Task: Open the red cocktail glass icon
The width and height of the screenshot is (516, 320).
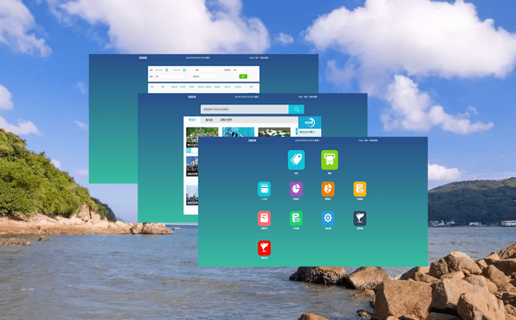Action: pyautogui.click(x=264, y=248)
